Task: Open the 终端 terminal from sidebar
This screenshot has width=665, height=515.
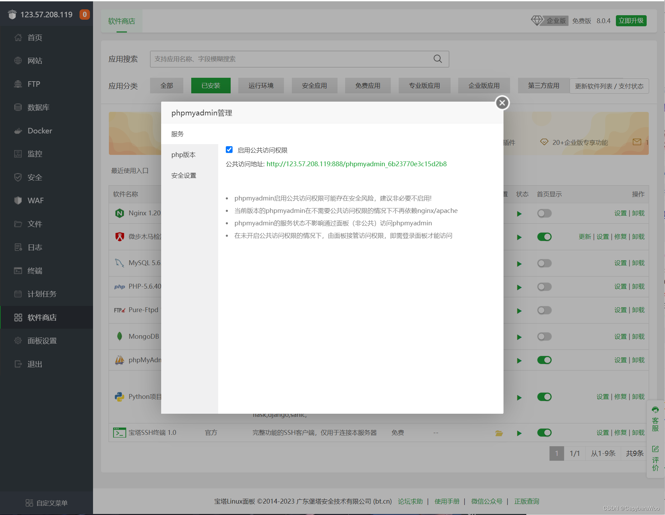Action: point(34,271)
